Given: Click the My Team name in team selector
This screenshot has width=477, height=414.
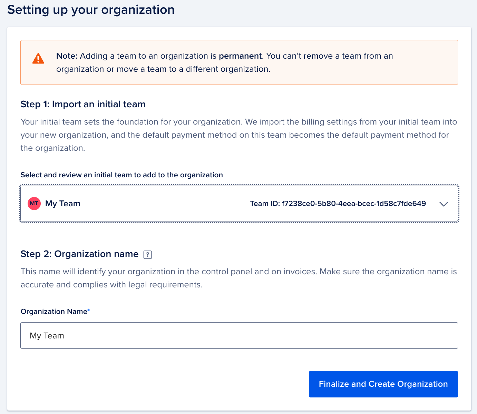Looking at the screenshot, I should [62, 204].
